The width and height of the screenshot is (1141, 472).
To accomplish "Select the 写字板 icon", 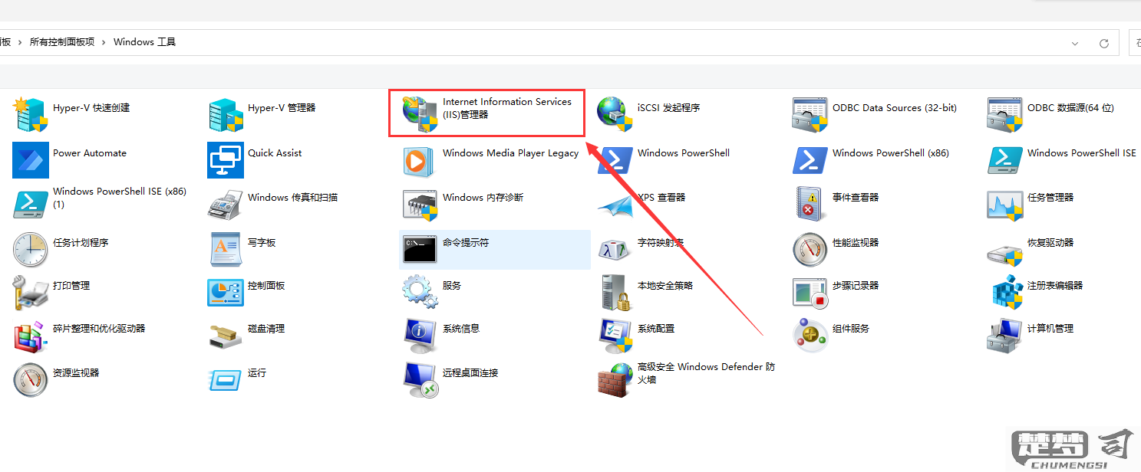I will click(x=226, y=250).
